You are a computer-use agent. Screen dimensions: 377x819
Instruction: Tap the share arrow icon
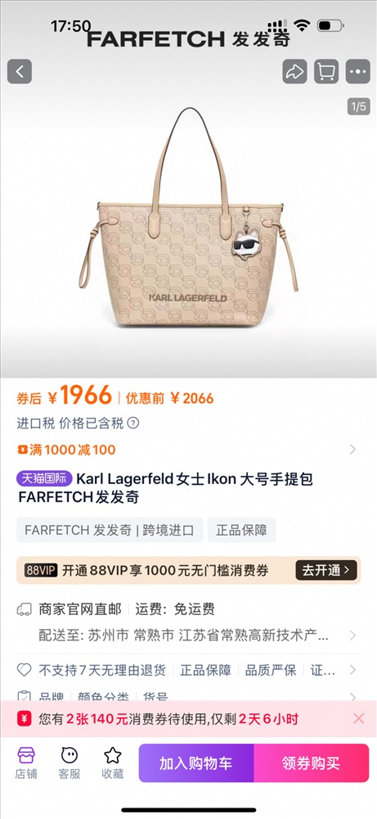click(294, 71)
